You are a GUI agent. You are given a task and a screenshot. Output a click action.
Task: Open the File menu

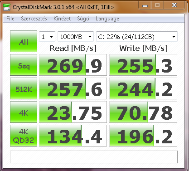pos(10,19)
